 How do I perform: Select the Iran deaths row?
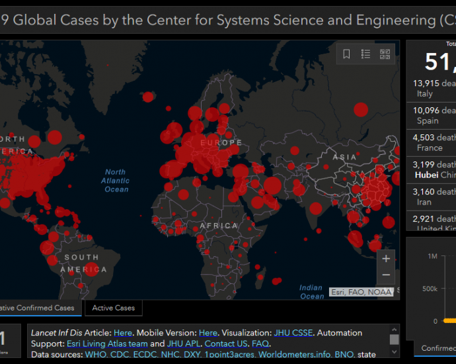pos(431,197)
